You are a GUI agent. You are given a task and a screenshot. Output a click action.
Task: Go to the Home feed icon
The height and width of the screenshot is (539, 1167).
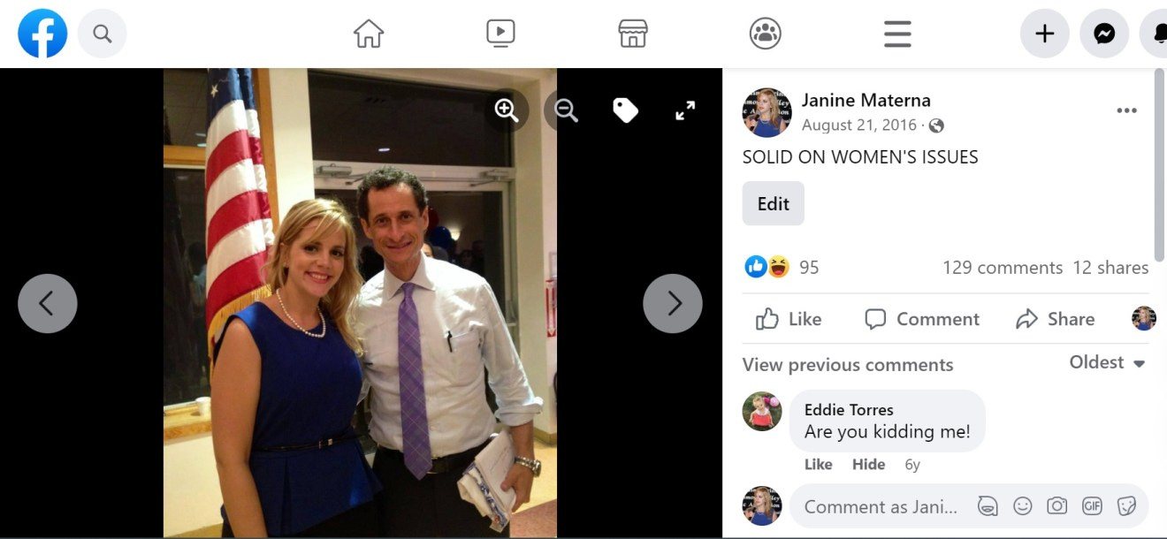coord(369,34)
